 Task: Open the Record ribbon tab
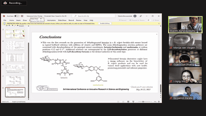point(71,20)
